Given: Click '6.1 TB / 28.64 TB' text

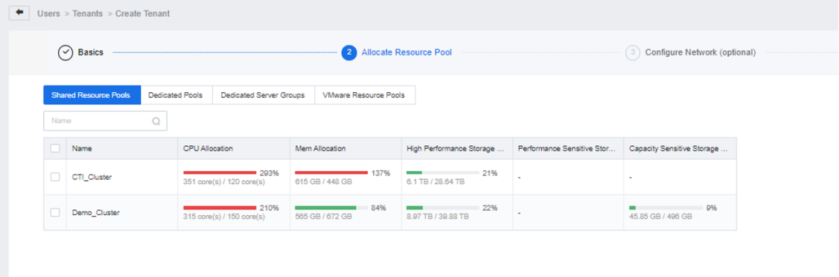Looking at the screenshot, I should coord(436,182).
